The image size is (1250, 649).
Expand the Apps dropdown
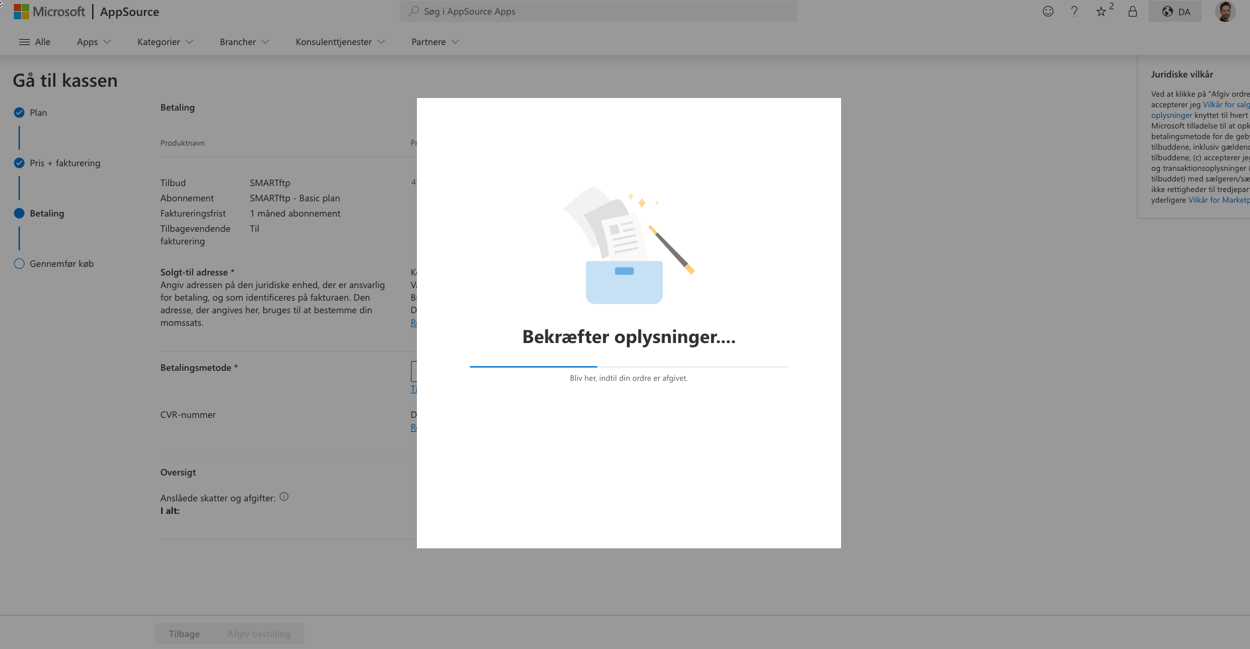click(93, 42)
